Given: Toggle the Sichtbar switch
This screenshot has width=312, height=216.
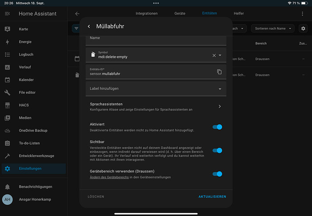Looking at the screenshot, I should click(x=217, y=151).
